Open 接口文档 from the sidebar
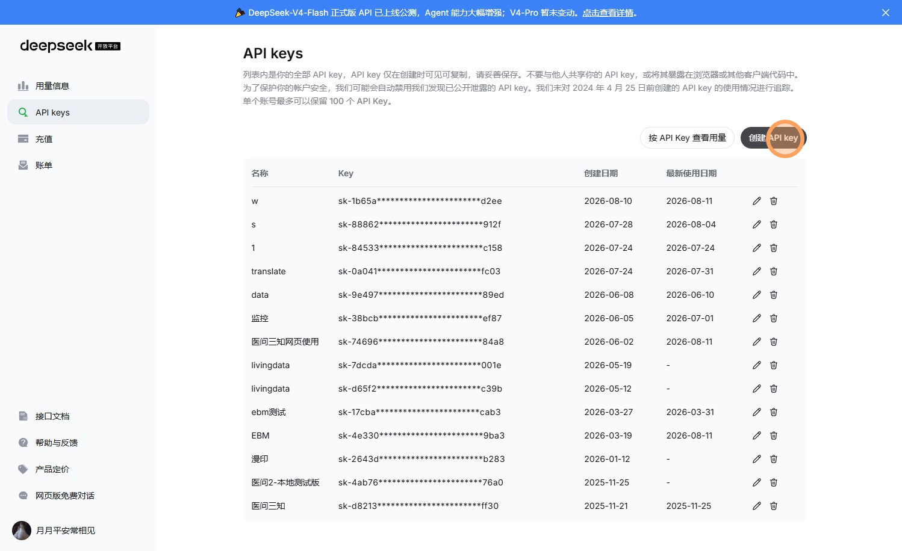This screenshot has width=902, height=551. click(x=78, y=416)
